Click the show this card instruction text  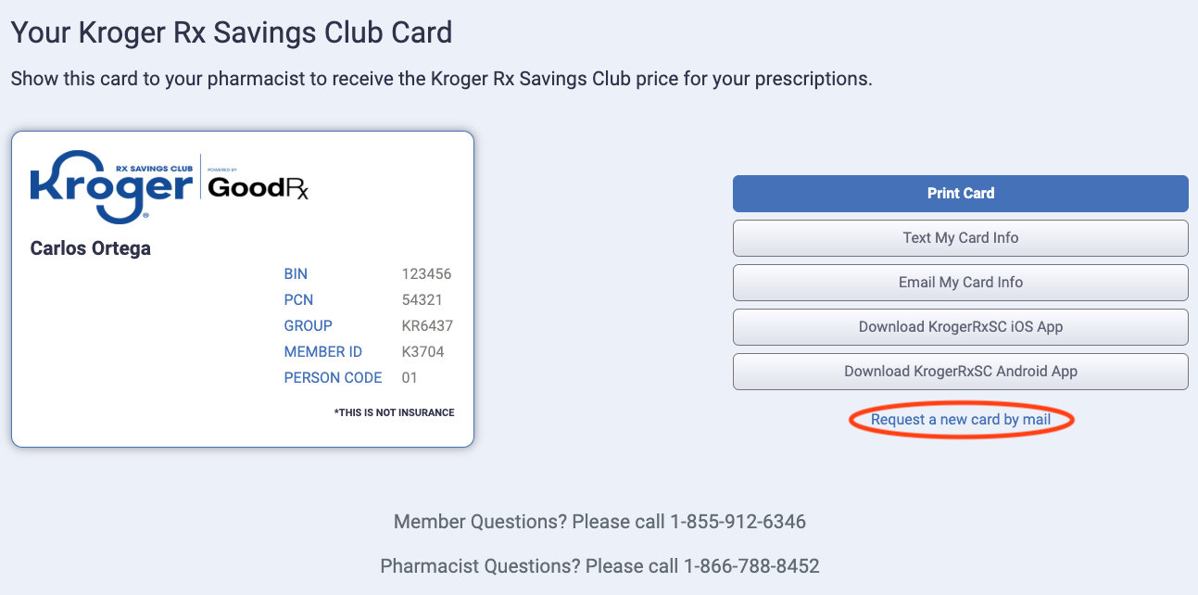441,79
